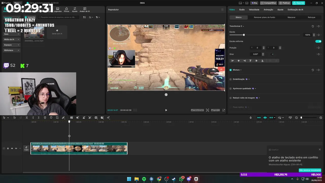Select the crop tool in the timeline toolbar
Viewport: 325px width, 183px height.
(x=57, y=118)
